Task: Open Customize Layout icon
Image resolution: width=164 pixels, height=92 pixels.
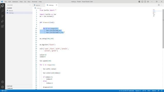Action: tap(148, 2)
